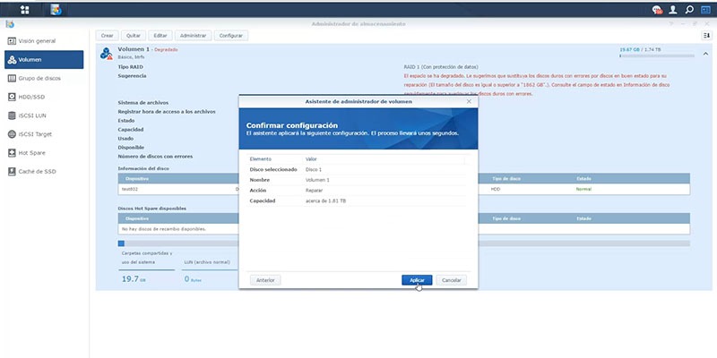
Task: Open the iSCSI LUN section
Action: point(44,115)
